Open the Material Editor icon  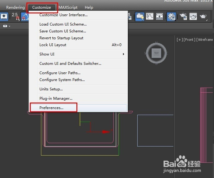[171, 17]
